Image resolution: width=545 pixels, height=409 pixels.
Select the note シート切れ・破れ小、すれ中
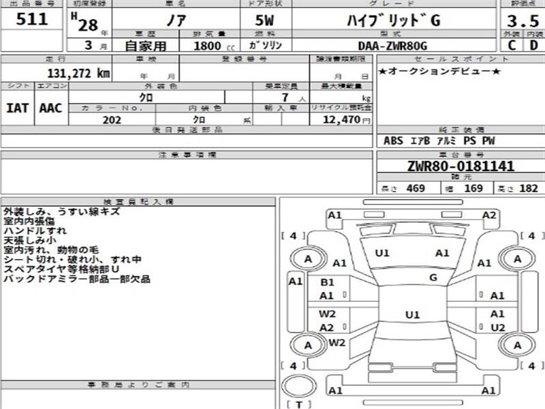pos(72,260)
